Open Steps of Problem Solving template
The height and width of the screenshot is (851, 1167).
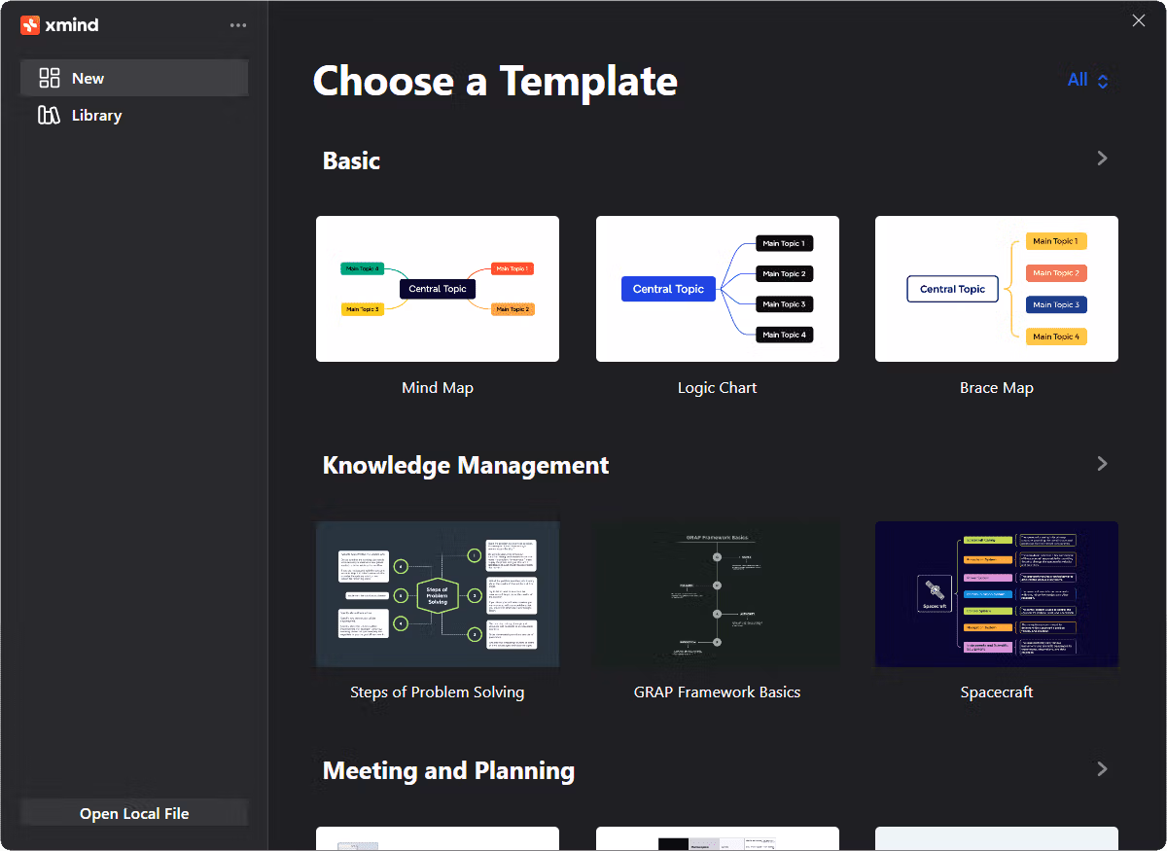(x=438, y=594)
